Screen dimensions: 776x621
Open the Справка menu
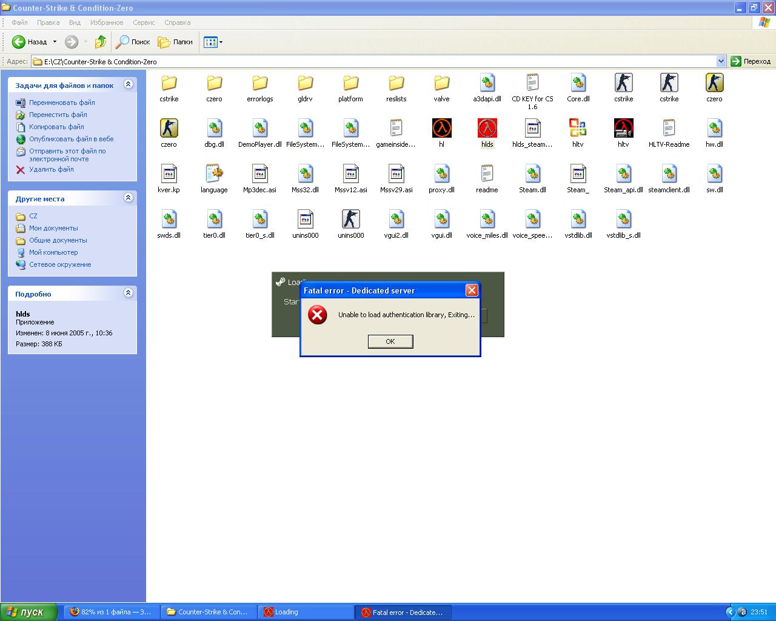point(177,22)
